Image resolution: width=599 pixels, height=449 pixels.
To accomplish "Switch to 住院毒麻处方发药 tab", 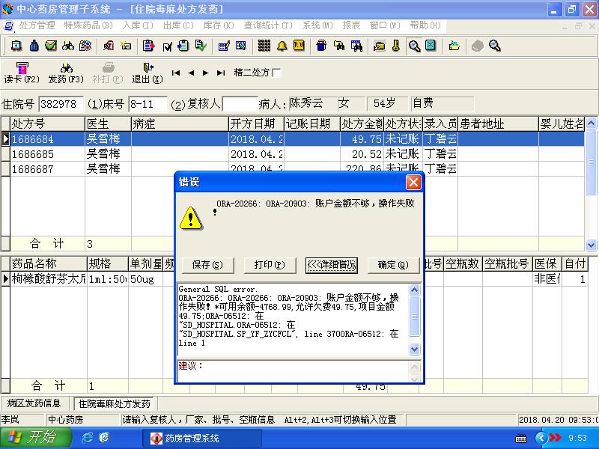I will click(x=115, y=403).
